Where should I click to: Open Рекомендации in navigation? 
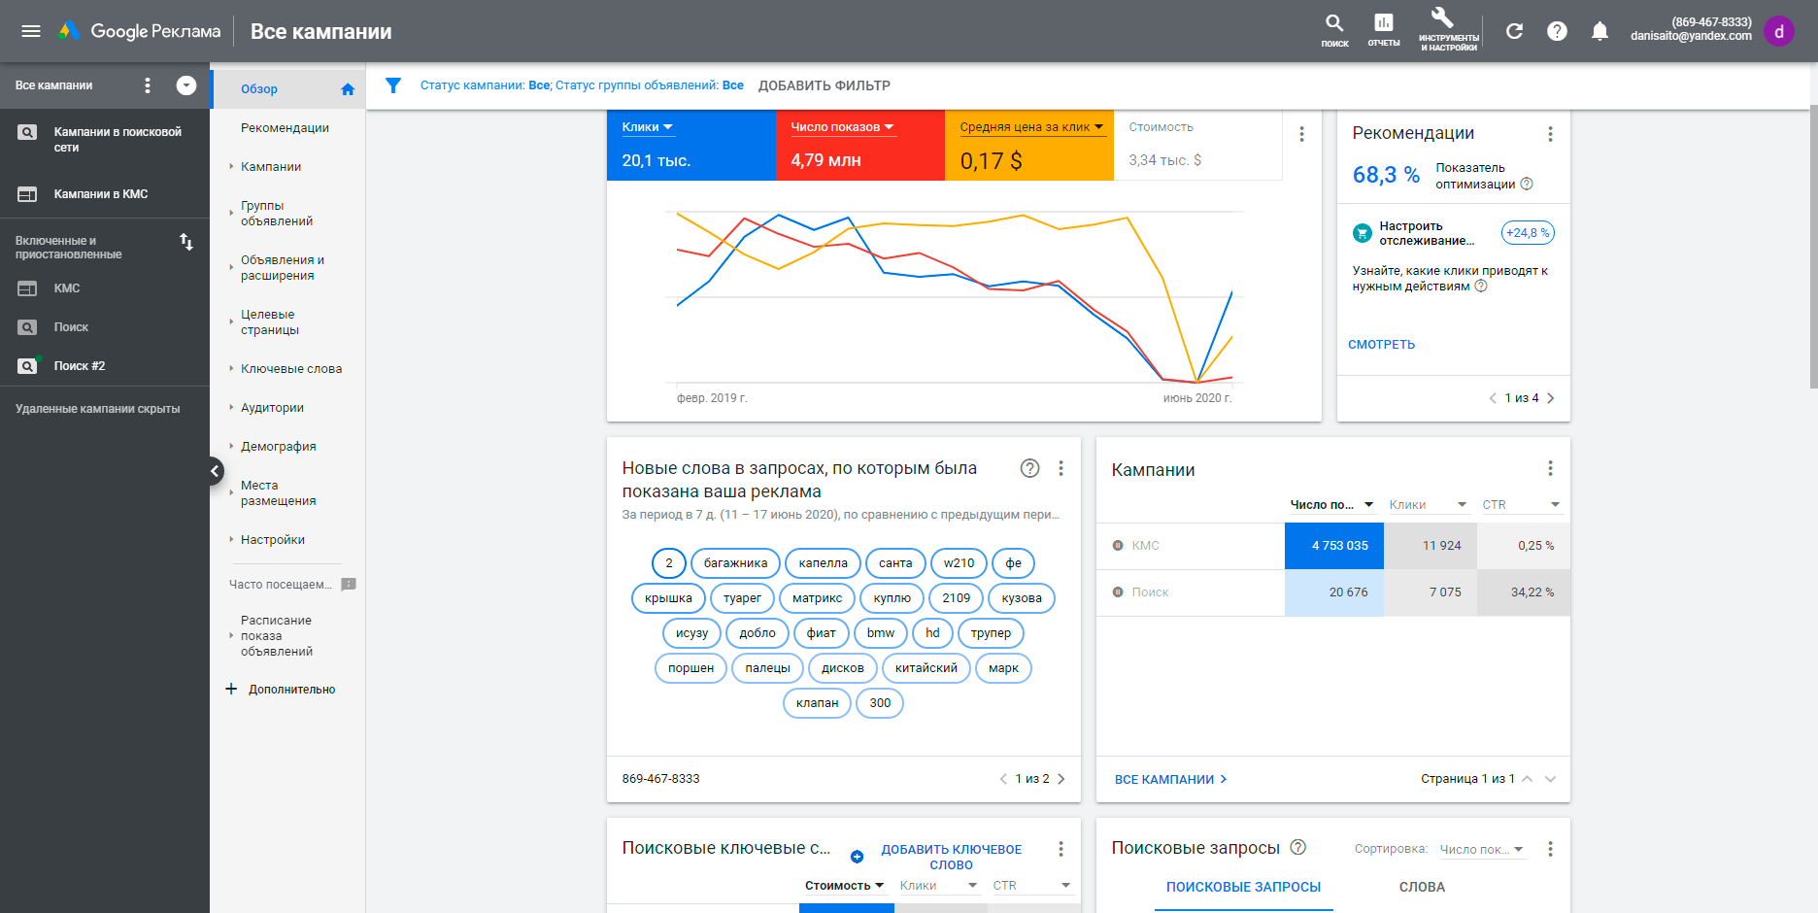point(285,128)
